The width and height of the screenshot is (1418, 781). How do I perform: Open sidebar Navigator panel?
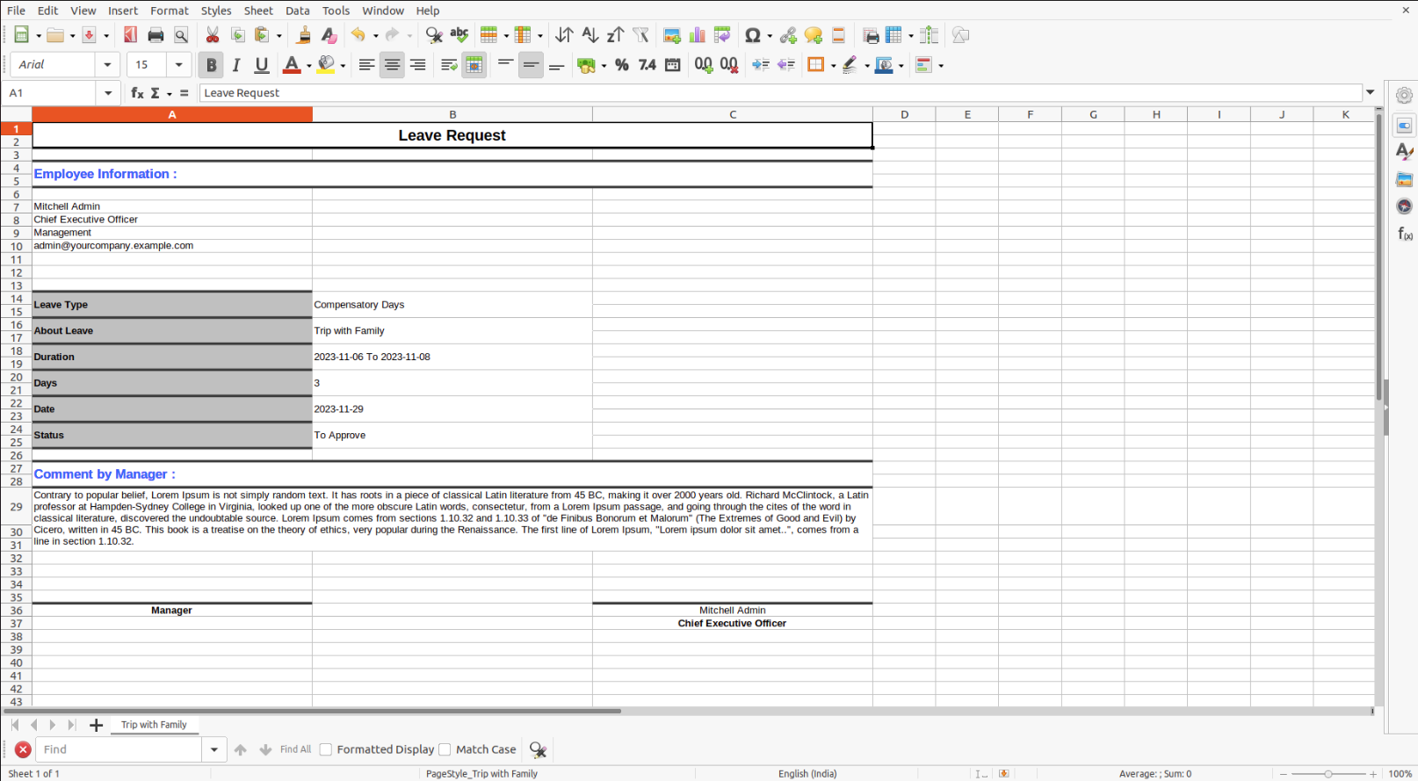[x=1404, y=206]
